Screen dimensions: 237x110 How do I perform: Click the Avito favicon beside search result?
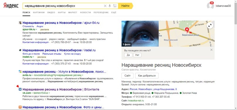20,71
